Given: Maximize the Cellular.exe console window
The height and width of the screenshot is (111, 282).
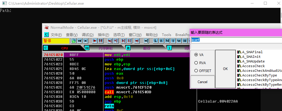Looking at the screenshot, I should 265,3.
